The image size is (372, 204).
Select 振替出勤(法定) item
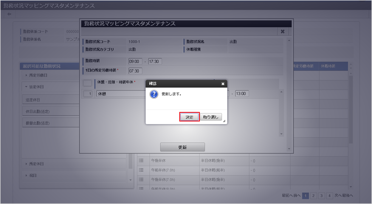tap(51, 123)
